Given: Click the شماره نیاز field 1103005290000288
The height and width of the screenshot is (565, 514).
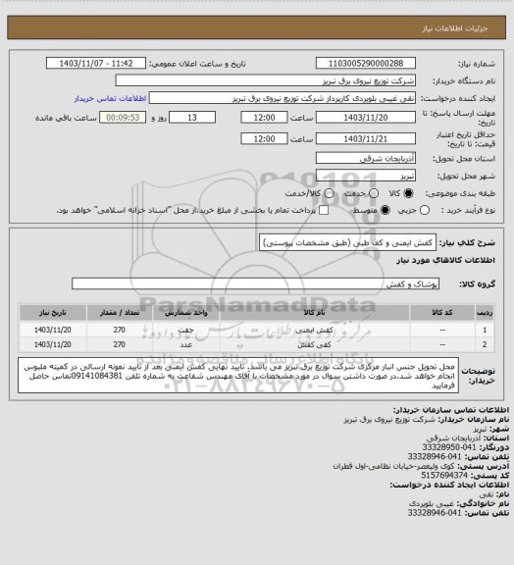Looking at the screenshot, I should (x=366, y=63).
